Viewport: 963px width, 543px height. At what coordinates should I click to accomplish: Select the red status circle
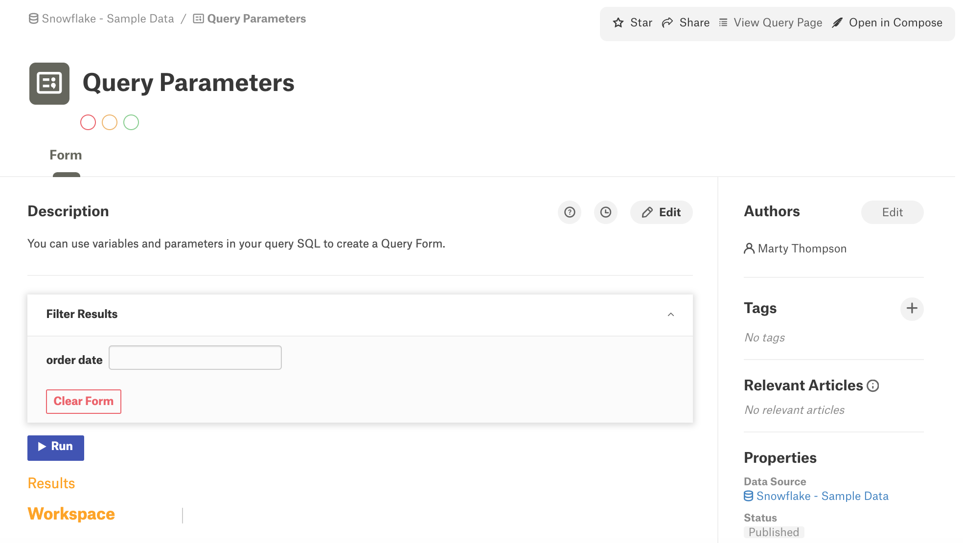click(x=88, y=122)
